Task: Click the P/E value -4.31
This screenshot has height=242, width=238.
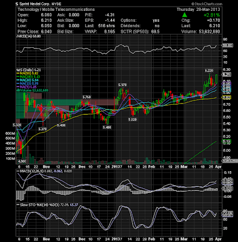Action: [110, 15]
